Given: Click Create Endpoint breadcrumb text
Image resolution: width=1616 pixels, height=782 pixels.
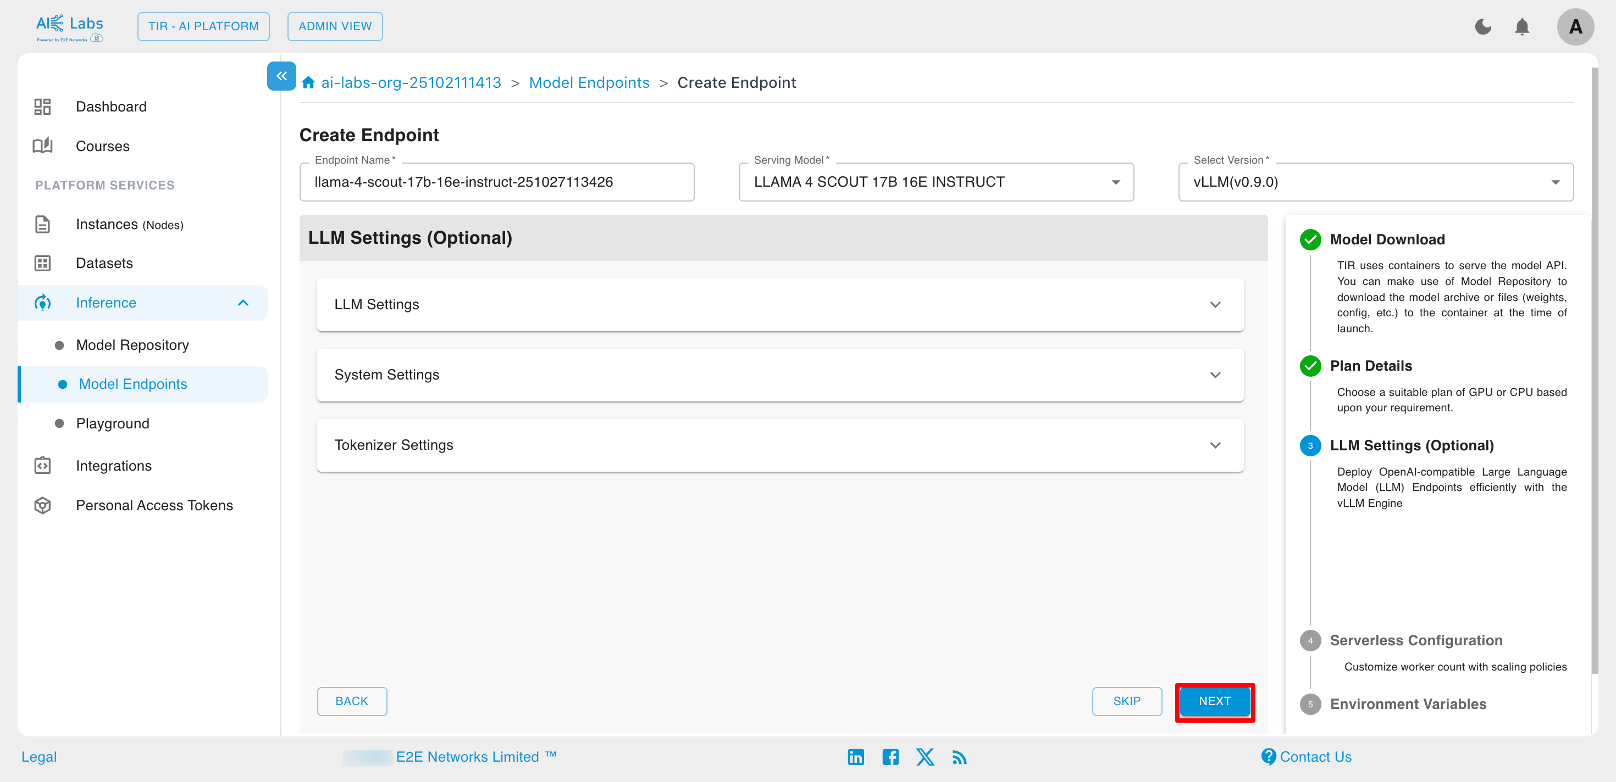Looking at the screenshot, I should tap(737, 83).
